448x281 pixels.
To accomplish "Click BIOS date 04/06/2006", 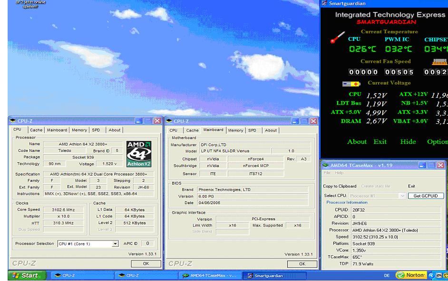I will pos(252,203).
